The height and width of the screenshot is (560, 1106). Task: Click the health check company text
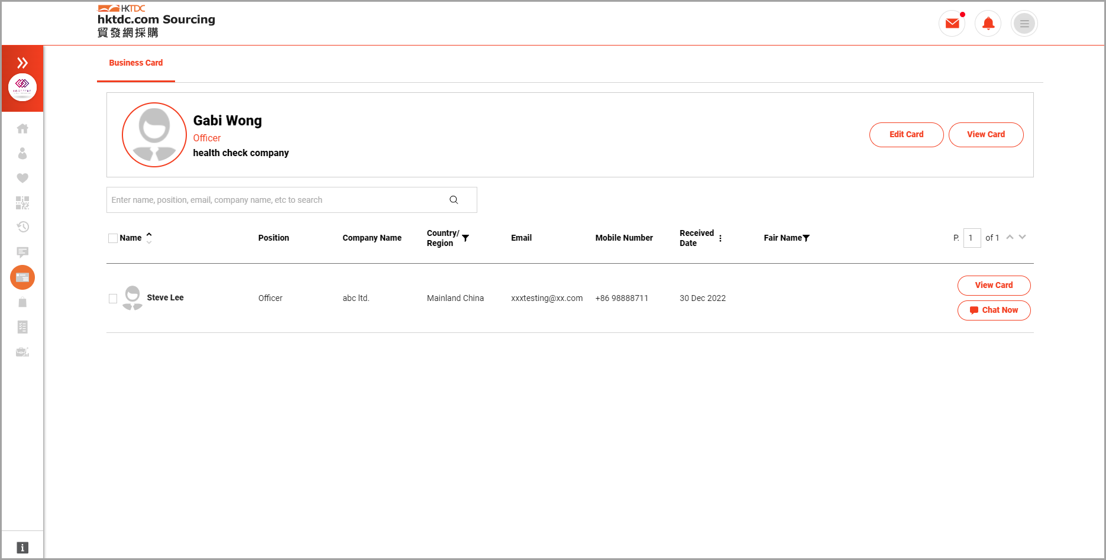click(241, 153)
